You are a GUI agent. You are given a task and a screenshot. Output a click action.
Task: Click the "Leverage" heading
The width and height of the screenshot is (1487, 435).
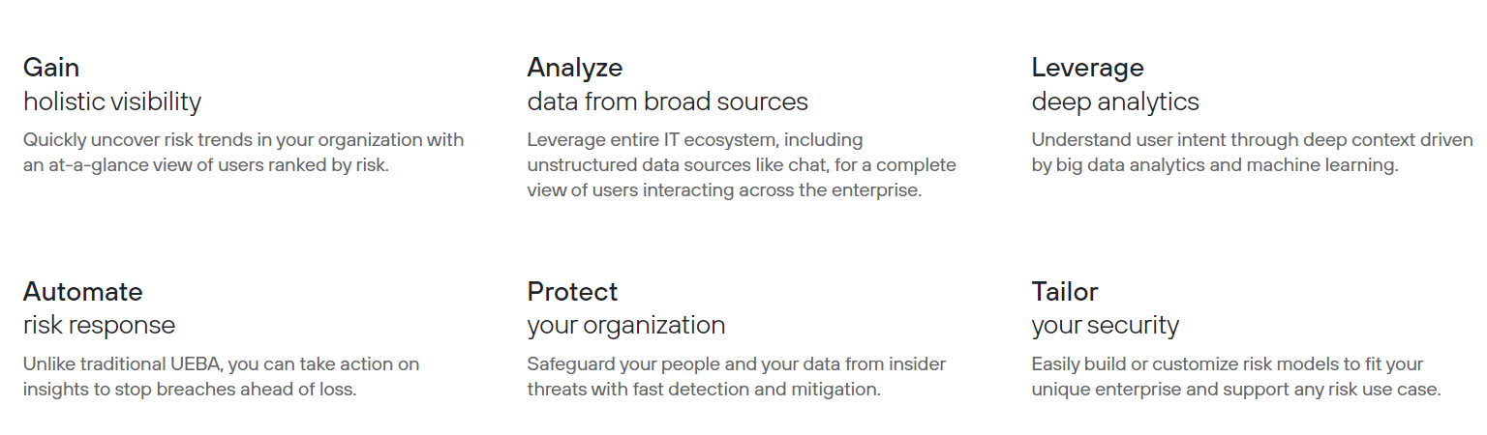(x=1087, y=68)
